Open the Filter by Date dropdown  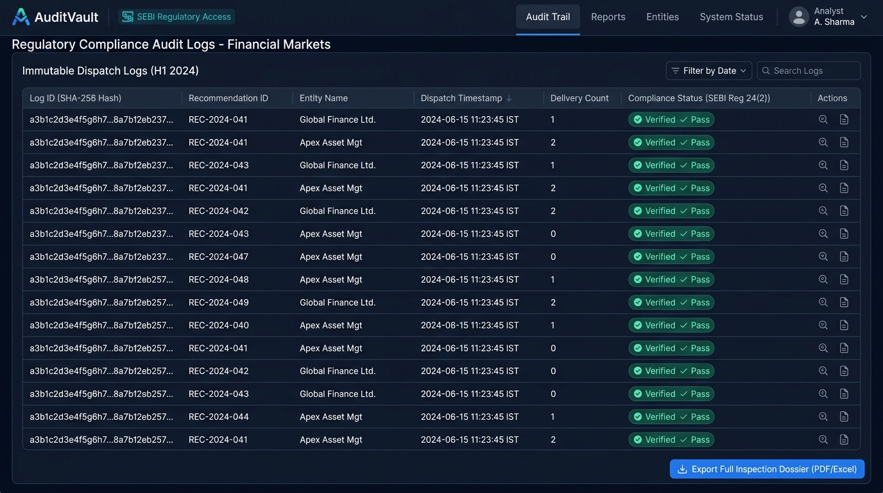[709, 71]
